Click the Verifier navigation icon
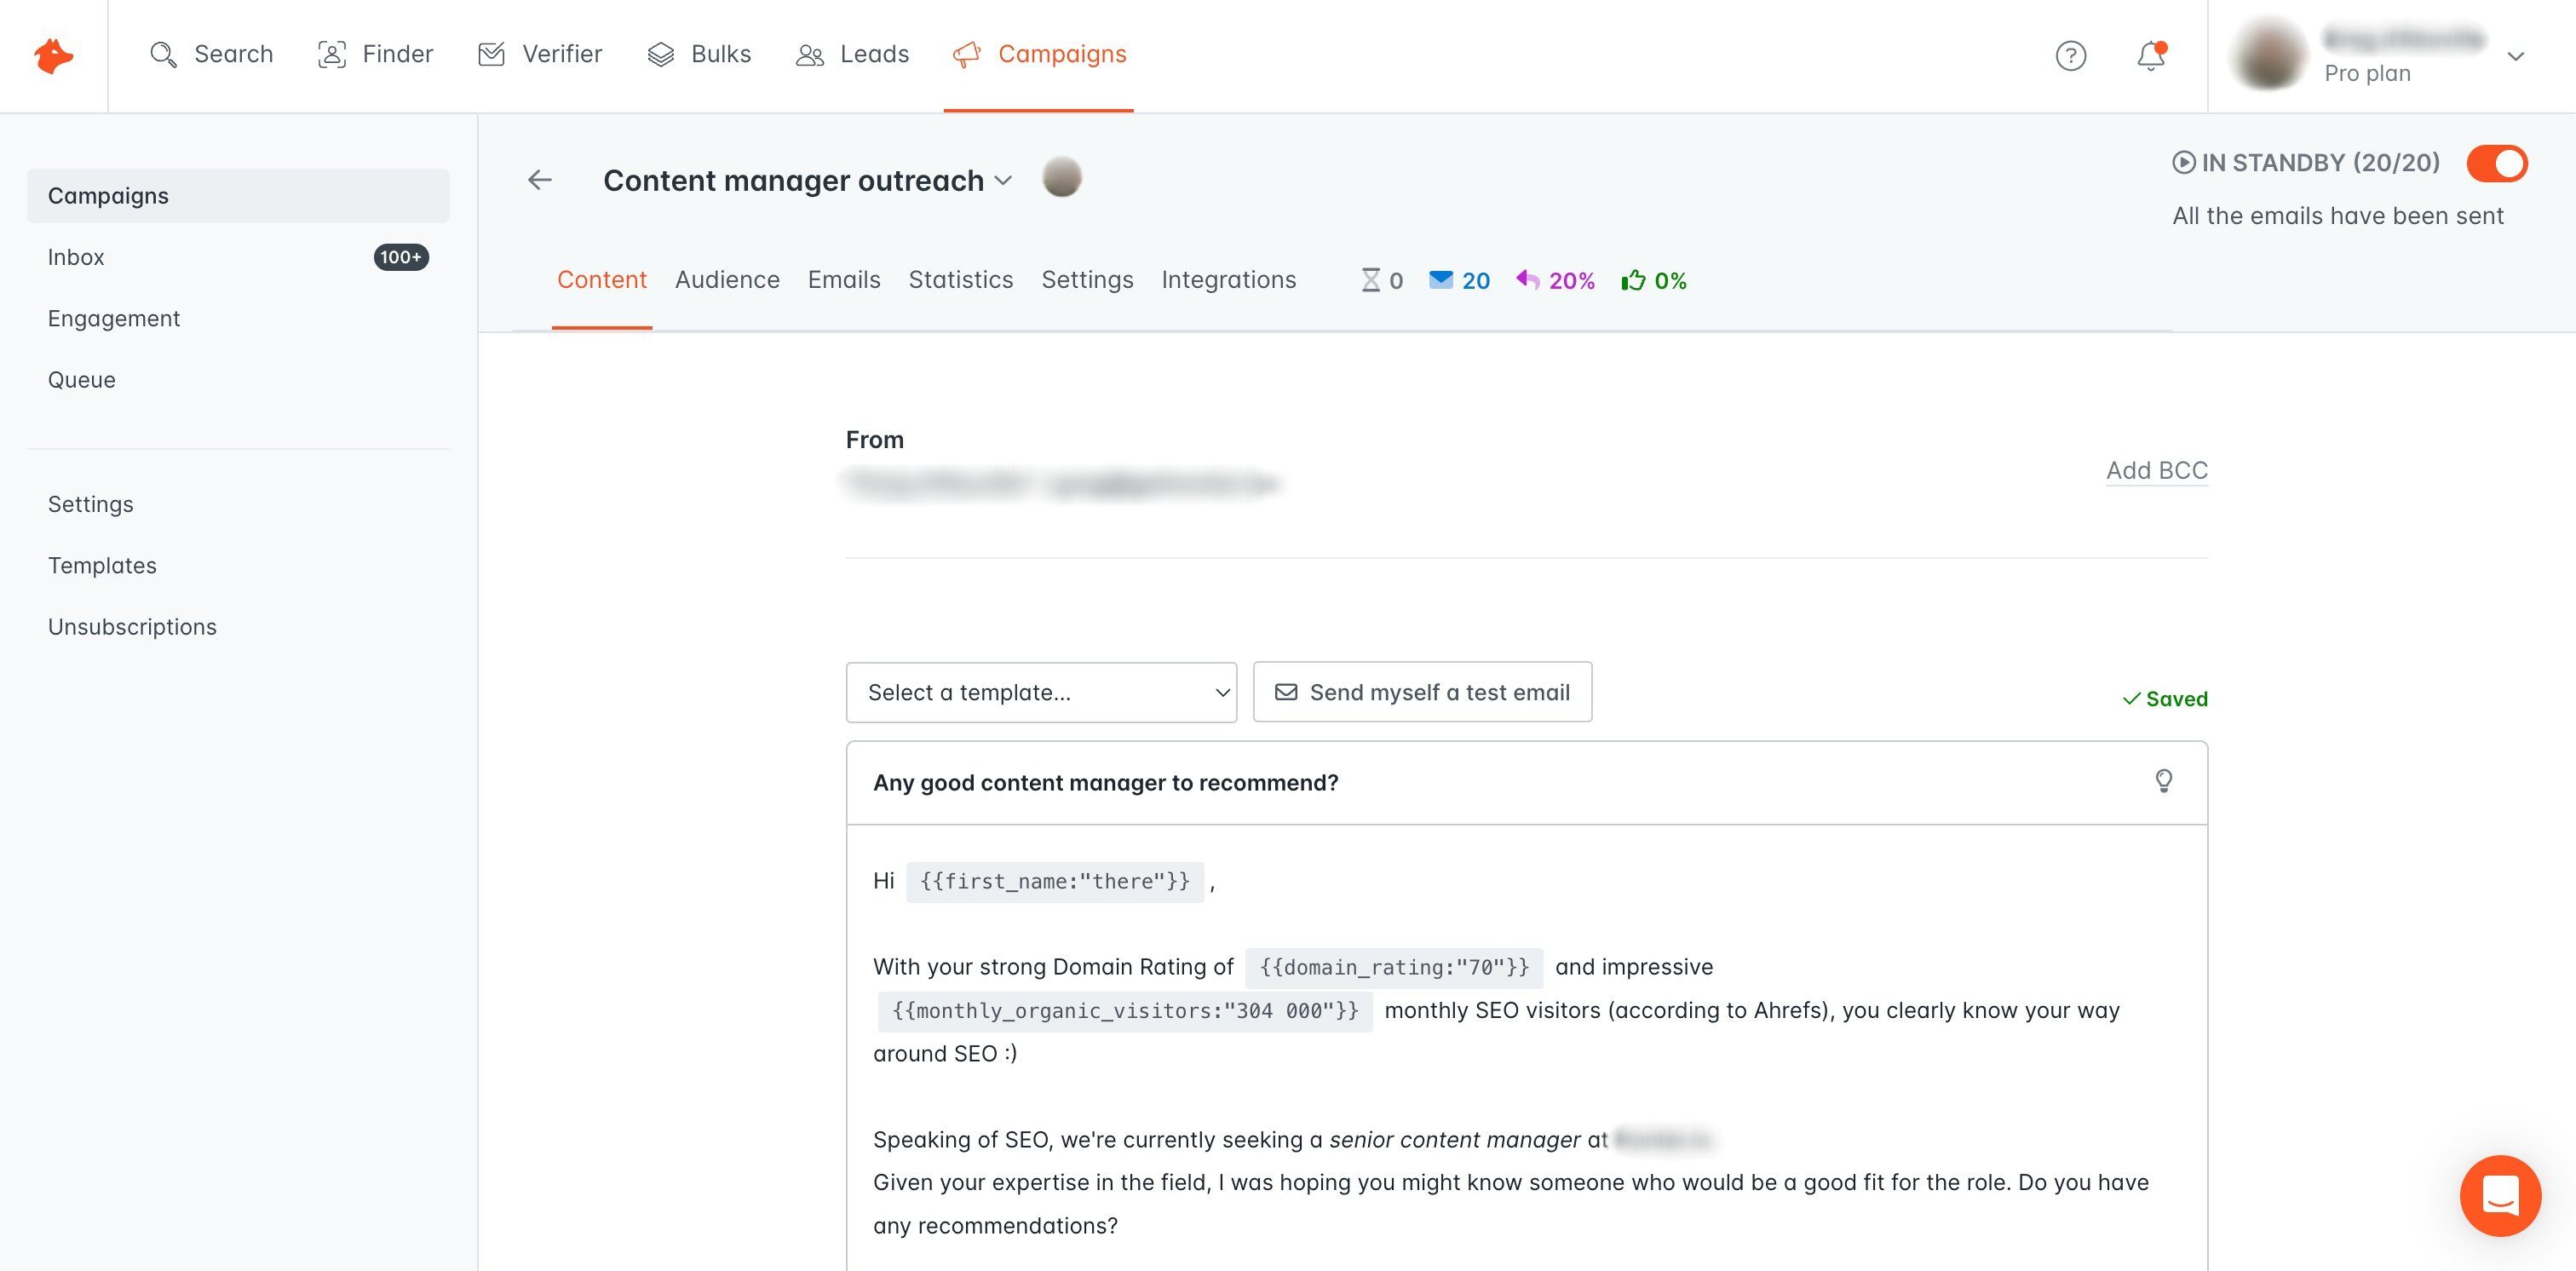Screen dimensions: 2576x1271 (x=492, y=53)
